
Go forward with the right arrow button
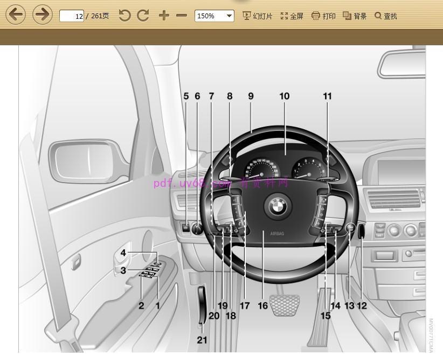tap(42, 15)
